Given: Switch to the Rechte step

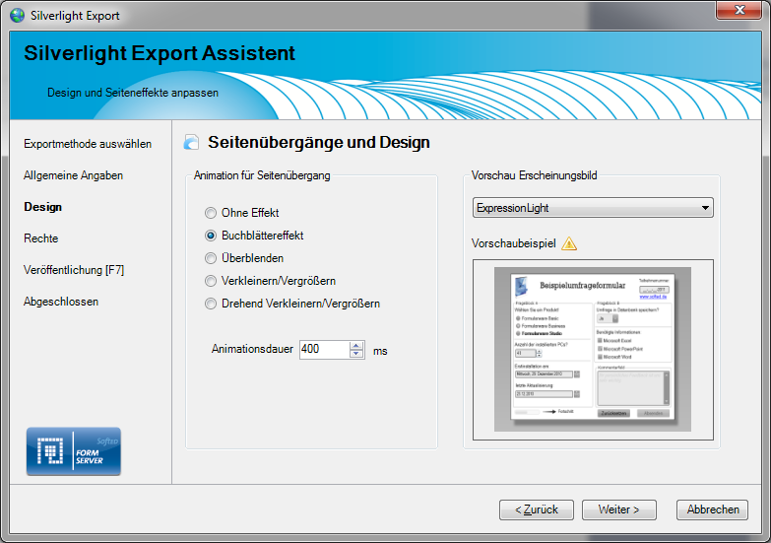Looking at the screenshot, I should tap(40, 238).
